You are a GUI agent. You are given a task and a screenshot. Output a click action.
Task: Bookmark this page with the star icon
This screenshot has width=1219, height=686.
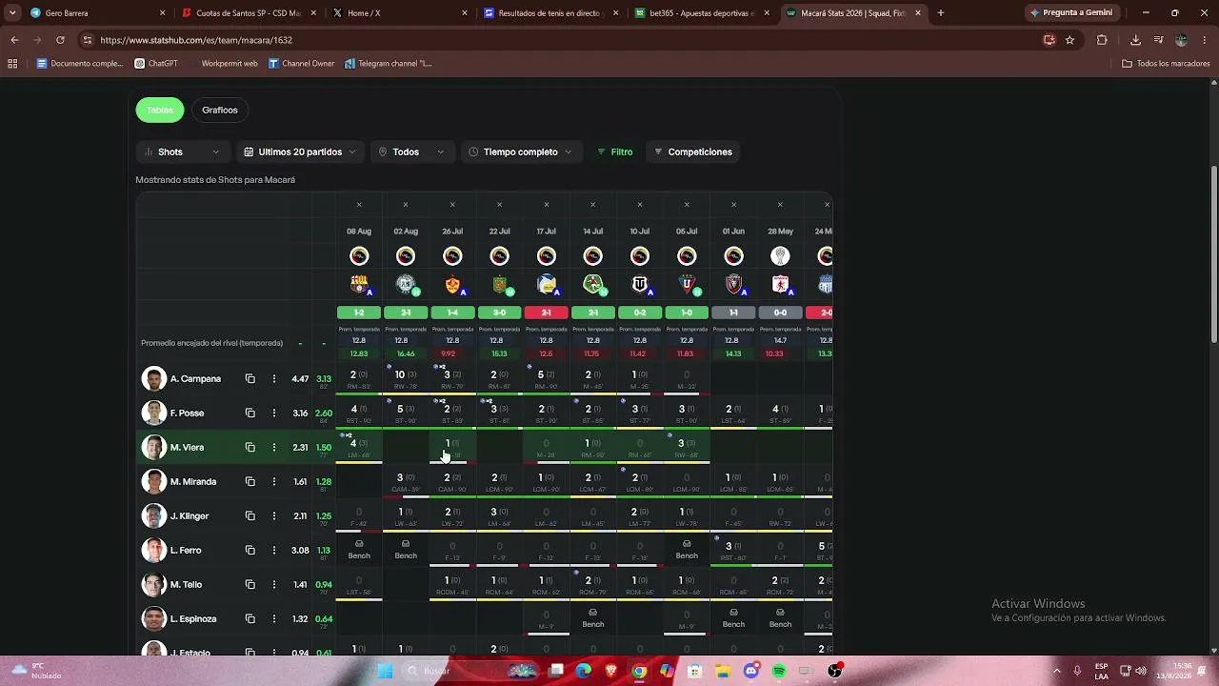tap(1069, 40)
